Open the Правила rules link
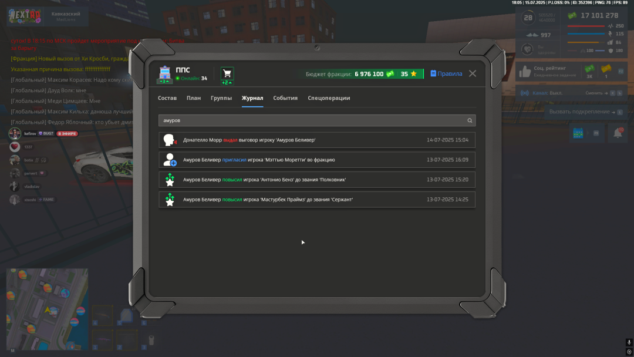 446,74
